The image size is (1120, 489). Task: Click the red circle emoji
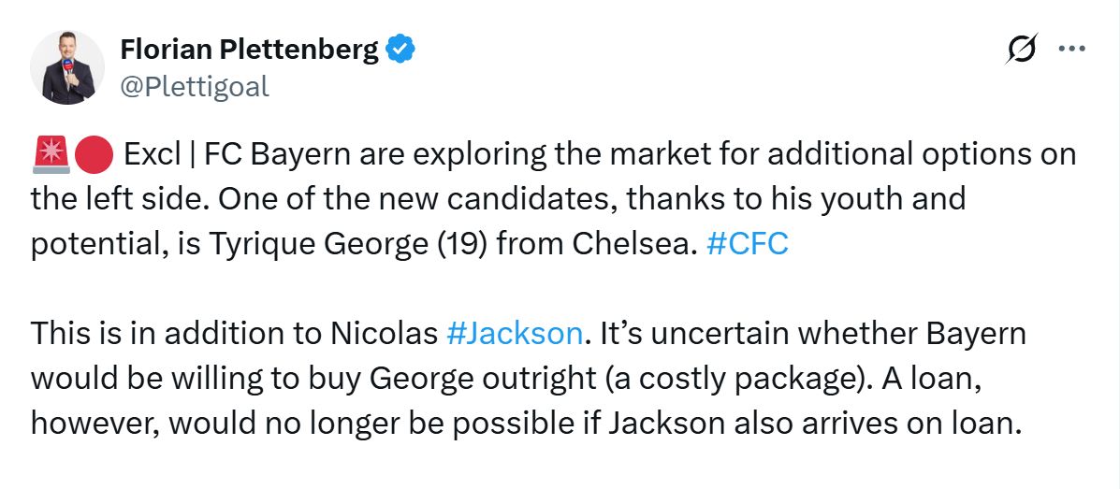pyautogui.click(x=95, y=154)
